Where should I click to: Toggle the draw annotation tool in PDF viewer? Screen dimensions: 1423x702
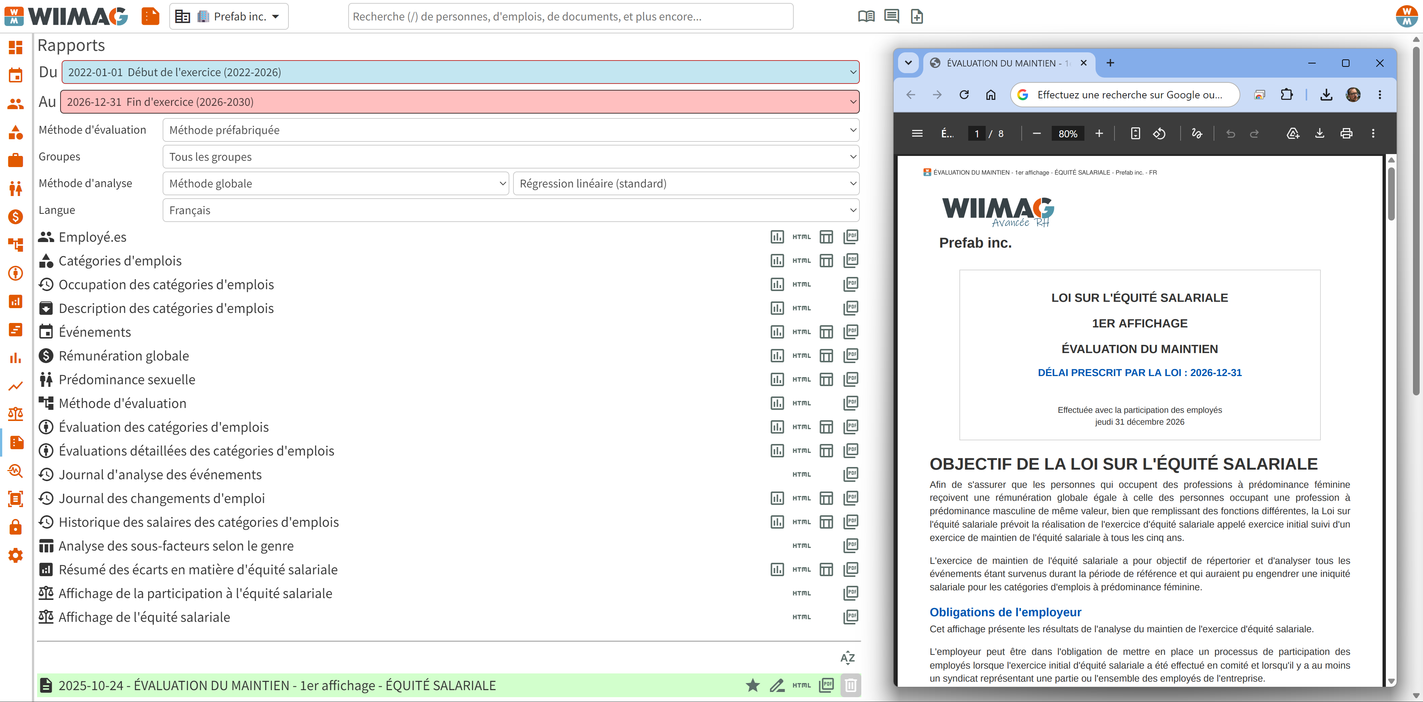click(1197, 133)
